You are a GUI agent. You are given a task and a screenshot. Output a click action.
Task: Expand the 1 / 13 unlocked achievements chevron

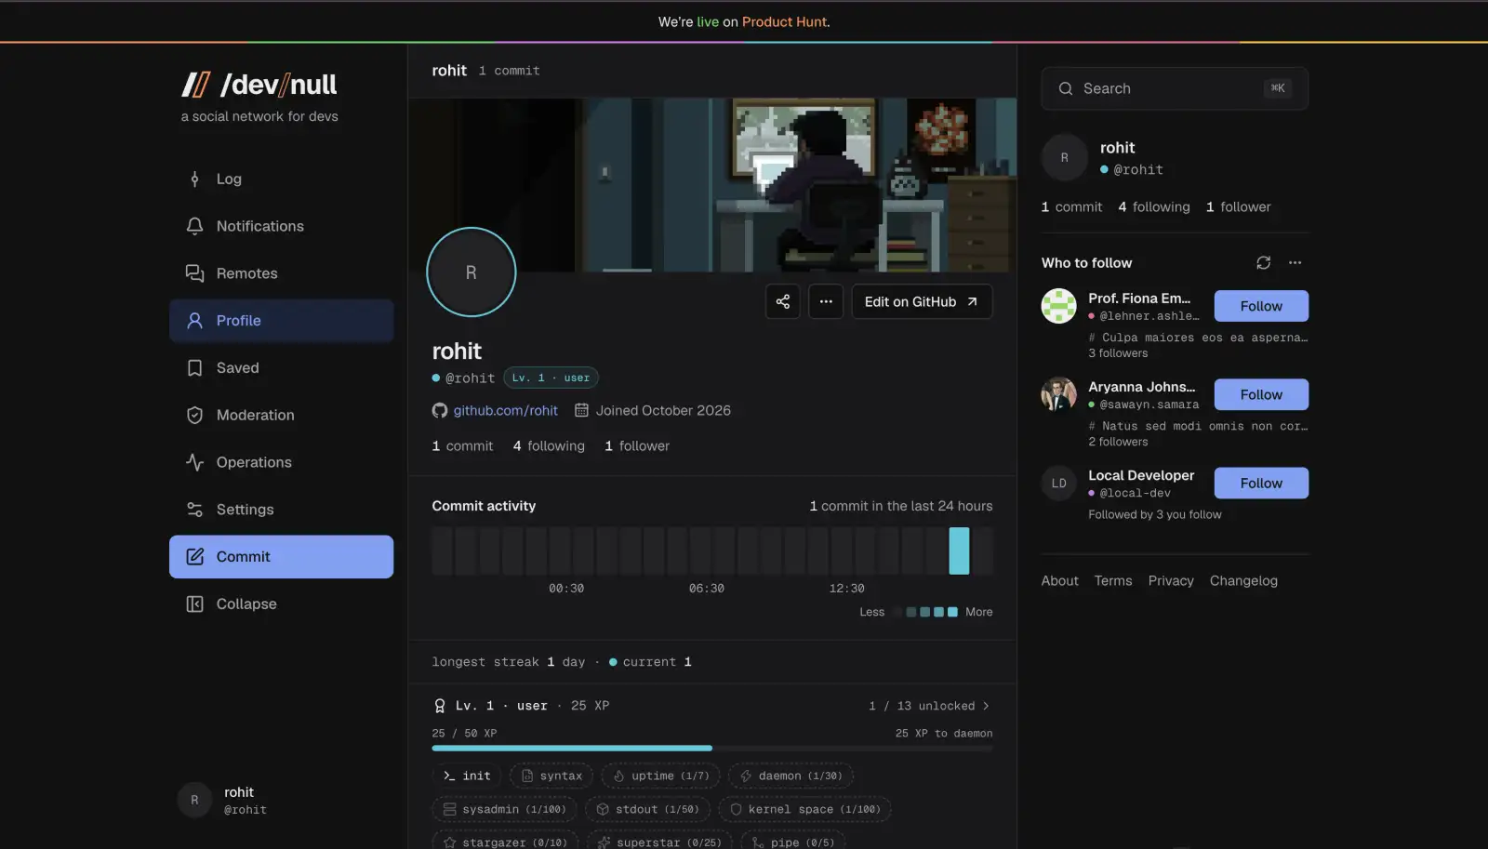[x=986, y=706]
